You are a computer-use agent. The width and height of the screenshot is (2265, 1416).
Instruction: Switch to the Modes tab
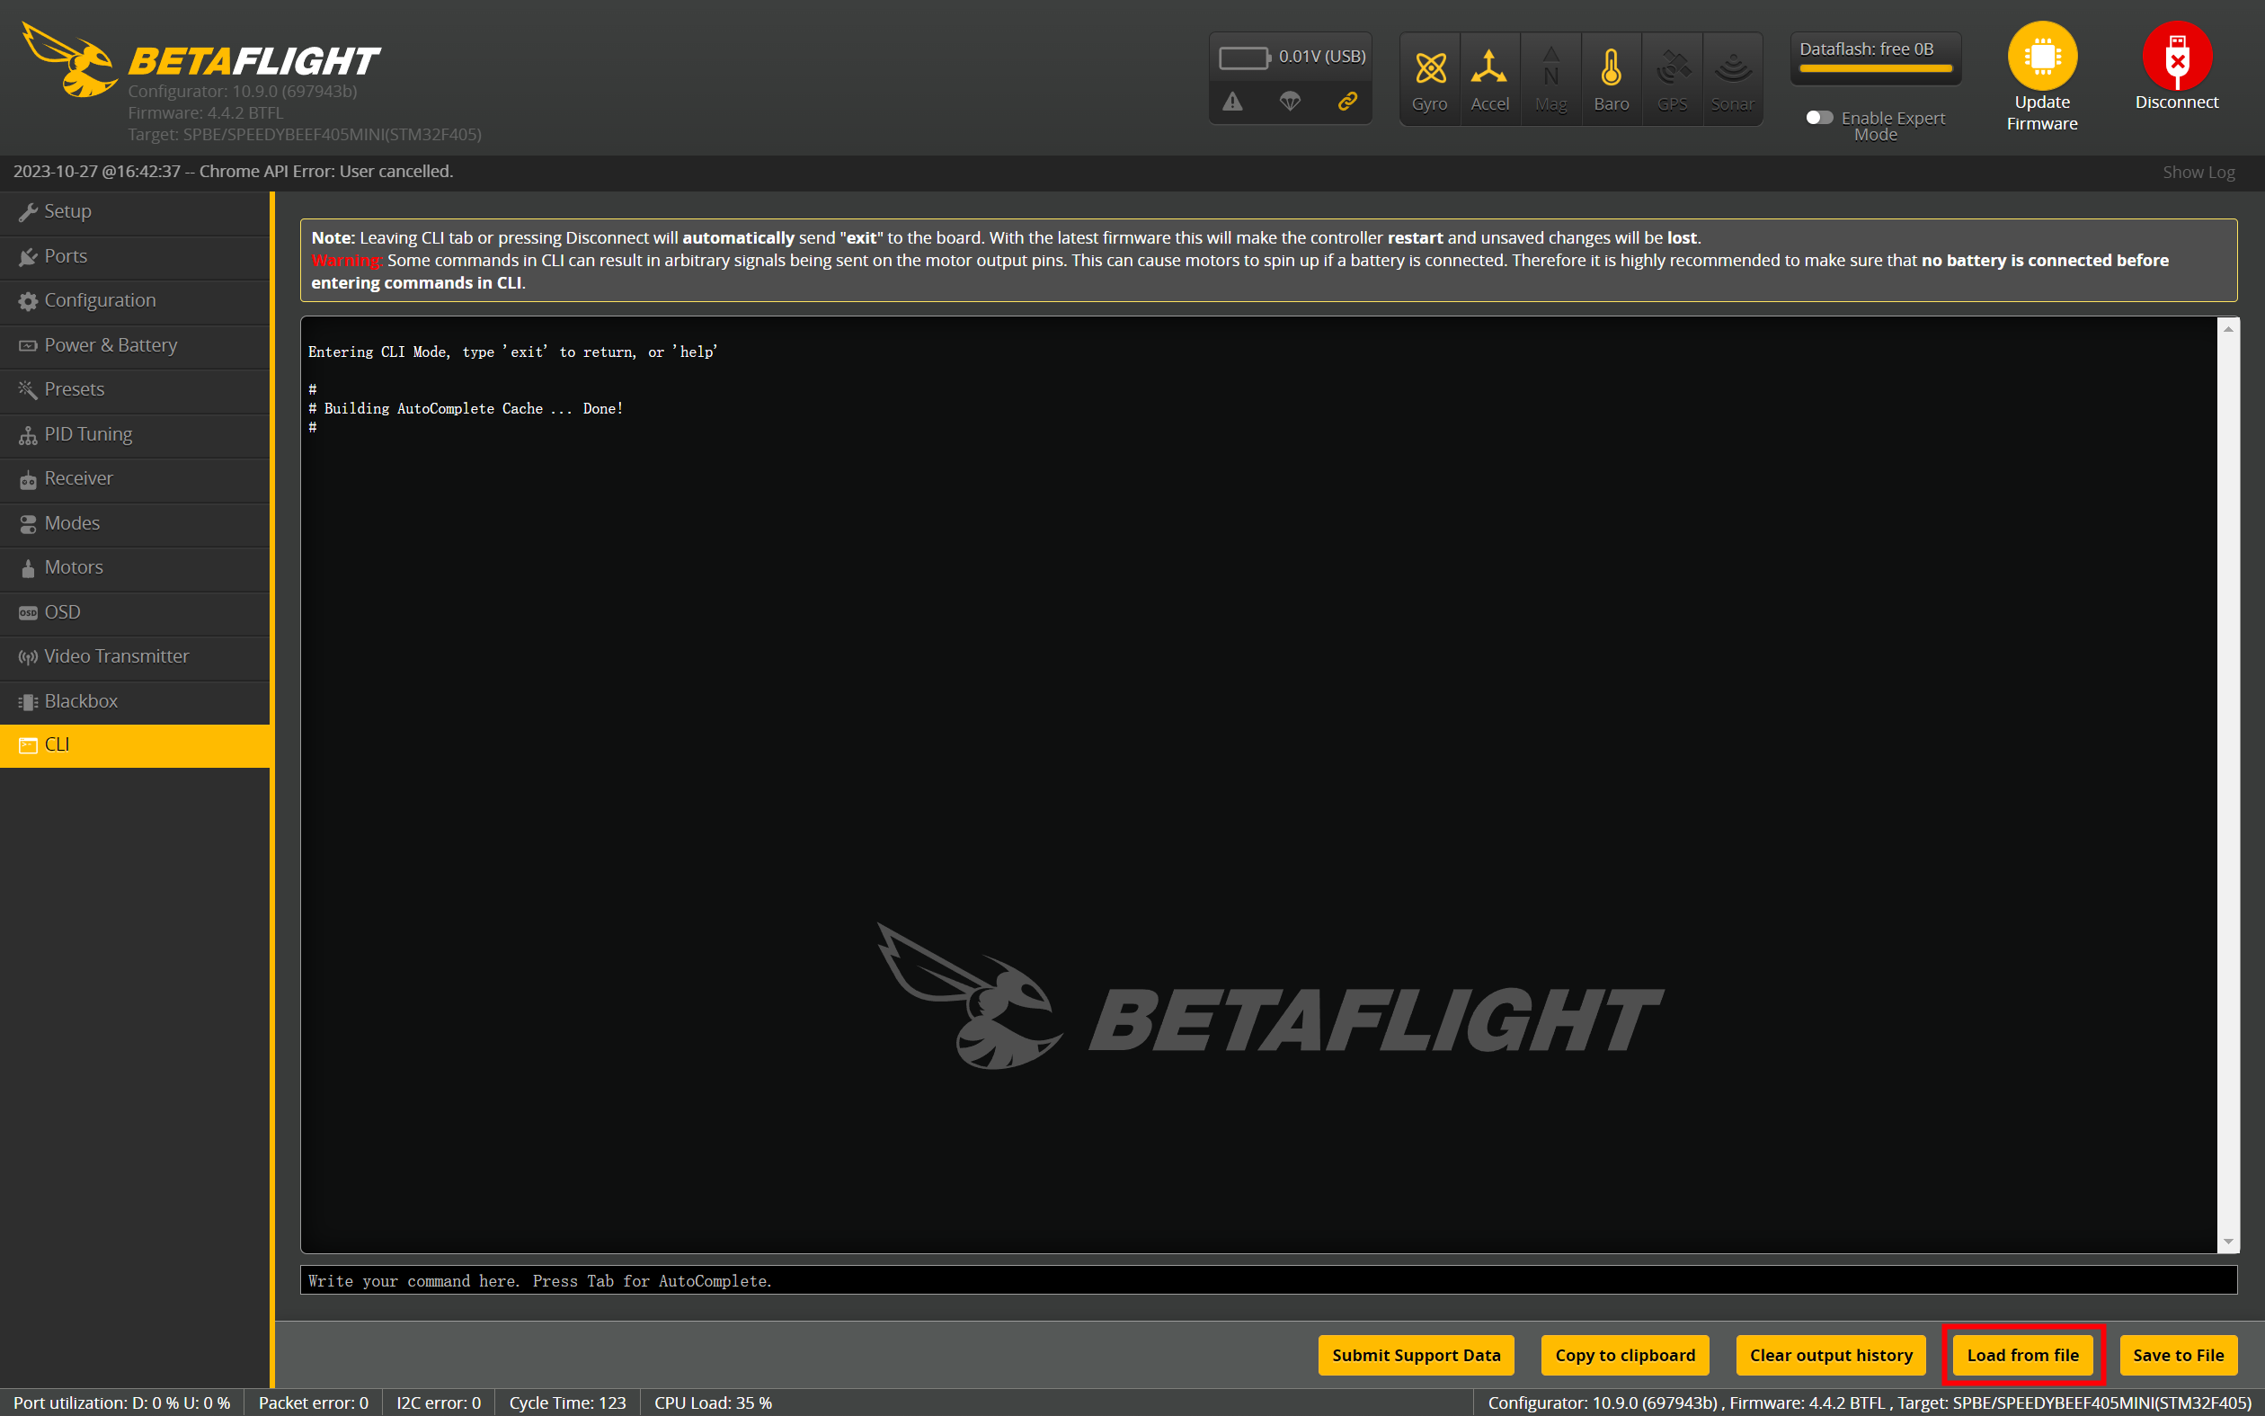[x=135, y=524]
